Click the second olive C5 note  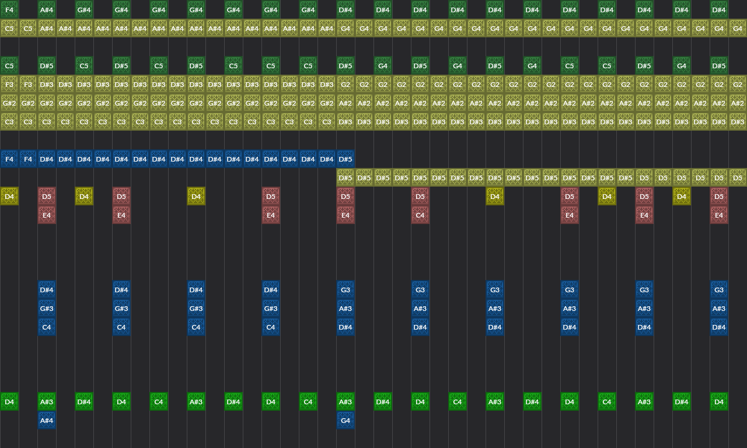[28, 29]
